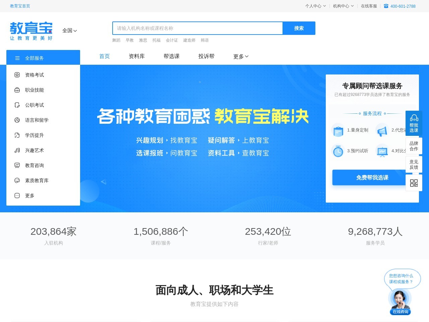Open the 更多 navigation dropdown
Viewport: 429px width, 322px height.
pos(240,56)
